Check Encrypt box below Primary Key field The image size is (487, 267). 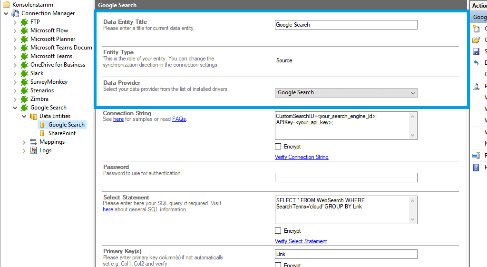278,265
